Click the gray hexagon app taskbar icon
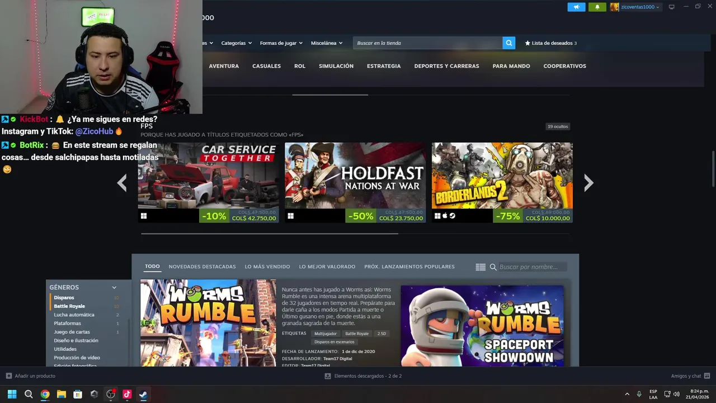Viewport: 716px width, 403px height. click(x=94, y=394)
